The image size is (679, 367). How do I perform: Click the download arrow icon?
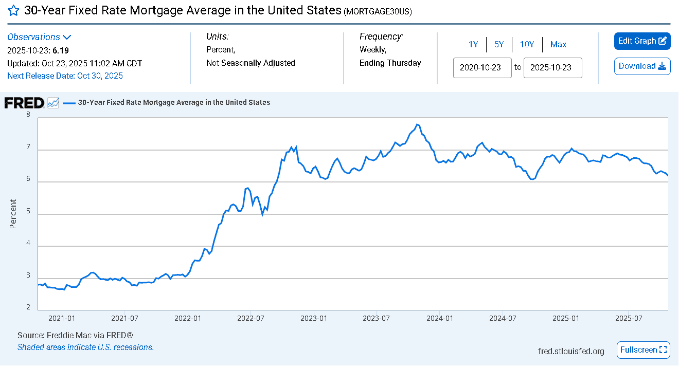pyautogui.click(x=662, y=66)
